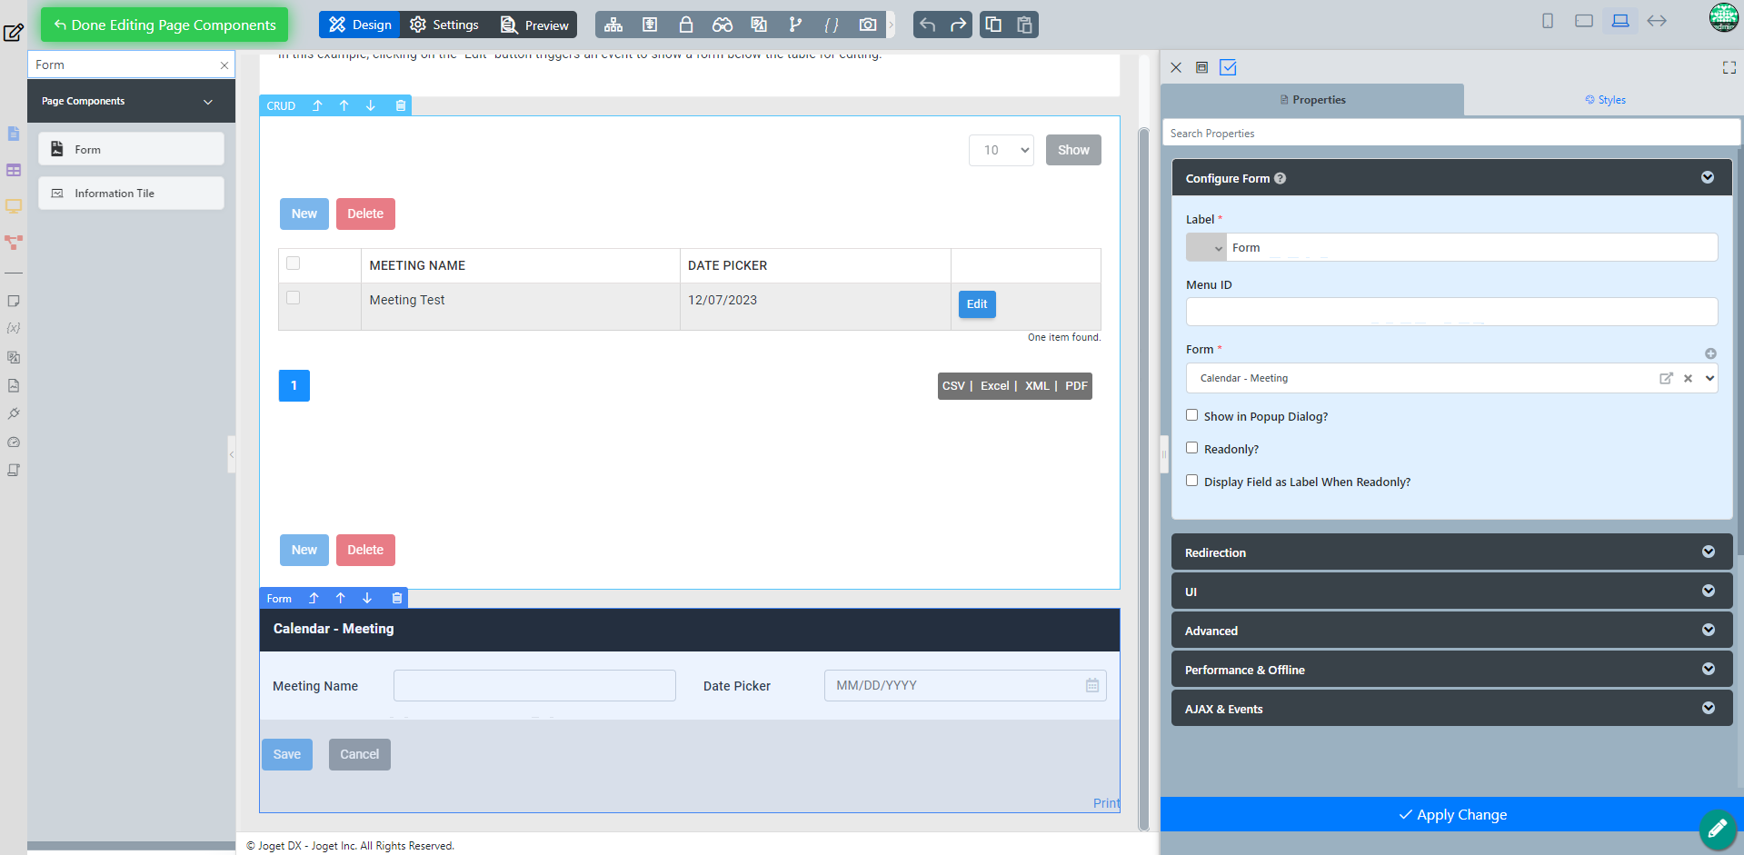Click the Save button in the form

pos(287,754)
